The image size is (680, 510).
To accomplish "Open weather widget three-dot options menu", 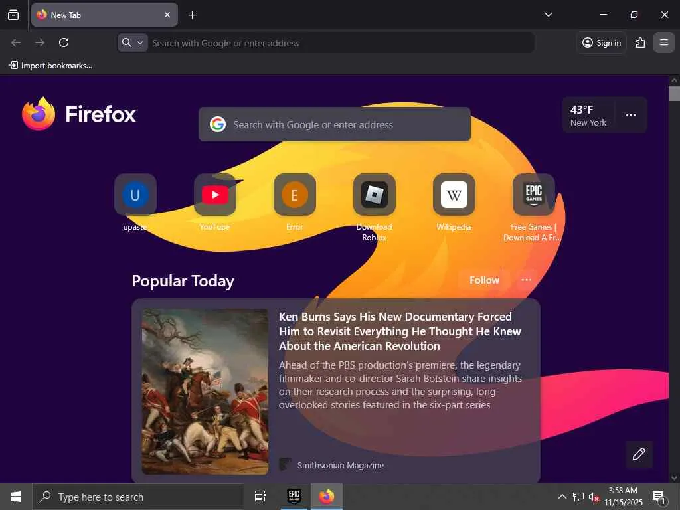I will pos(631,115).
